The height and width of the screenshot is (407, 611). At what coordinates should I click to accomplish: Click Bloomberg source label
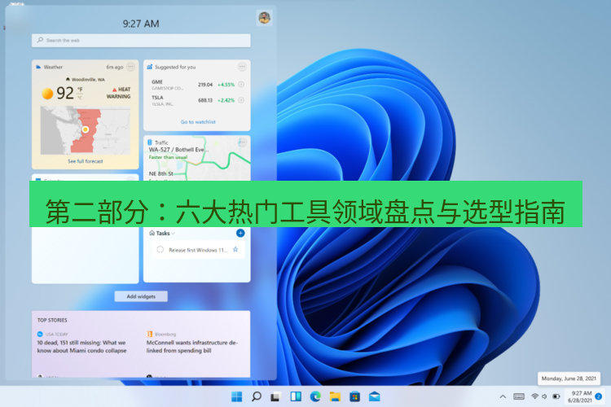pyautogui.click(x=165, y=335)
